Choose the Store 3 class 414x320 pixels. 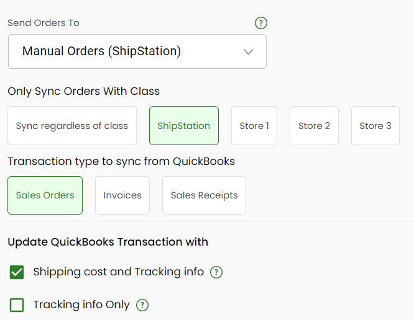coord(375,126)
